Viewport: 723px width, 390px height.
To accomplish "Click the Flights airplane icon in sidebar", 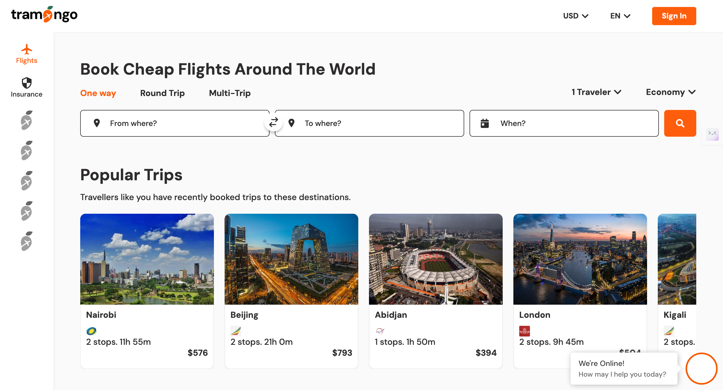I will 27,49.
